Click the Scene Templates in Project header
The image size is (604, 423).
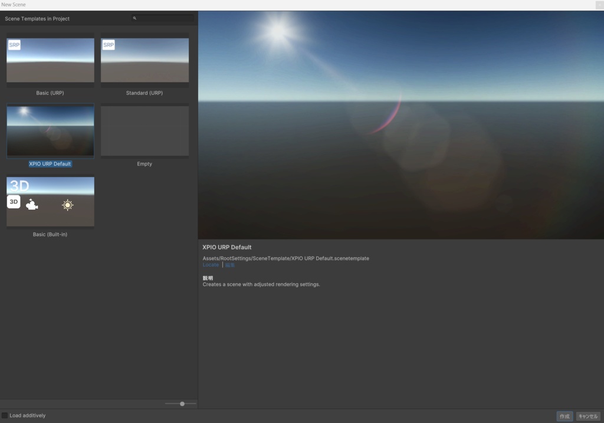tap(37, 18)
